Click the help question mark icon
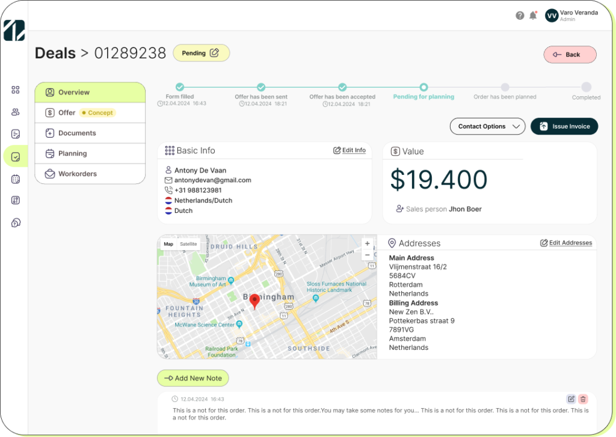This screenshot has width=616, height=437. tap(520, 16)
